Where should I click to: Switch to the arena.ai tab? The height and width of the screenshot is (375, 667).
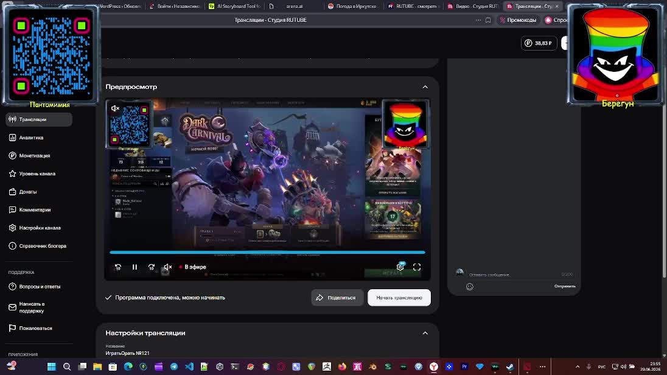[x=293, y=6]
